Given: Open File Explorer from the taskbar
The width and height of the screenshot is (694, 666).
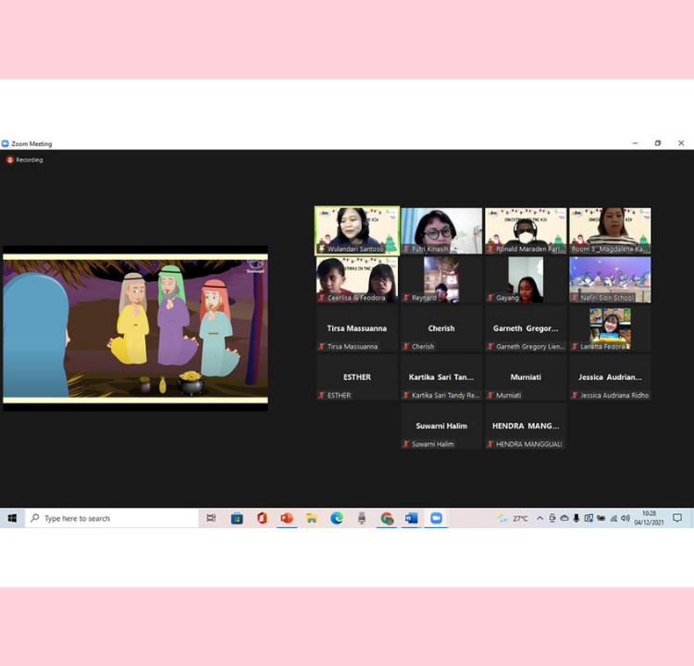Looking at the screenshot, I should [312, 518].
